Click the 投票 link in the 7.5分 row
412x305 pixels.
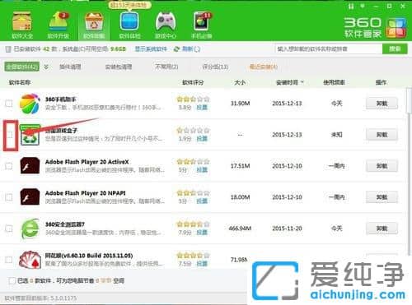[x=202, y=264]
